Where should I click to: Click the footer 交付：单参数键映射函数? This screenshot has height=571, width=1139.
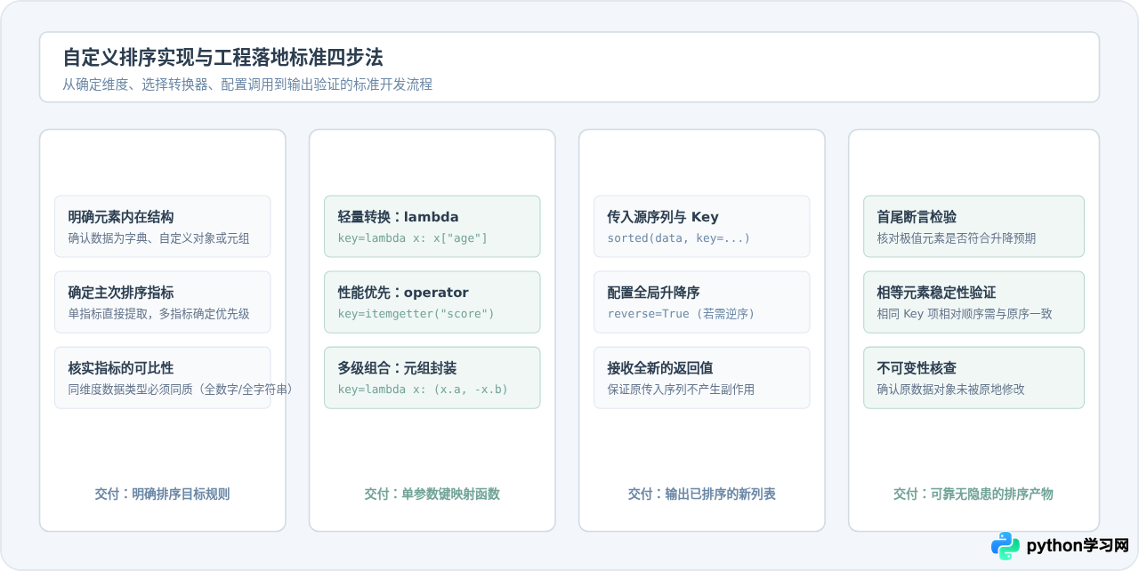pos(432,494)
